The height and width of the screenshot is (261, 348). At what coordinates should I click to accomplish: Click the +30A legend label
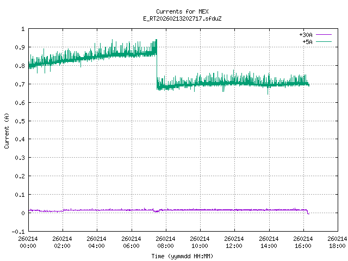(x=306, y=34)
